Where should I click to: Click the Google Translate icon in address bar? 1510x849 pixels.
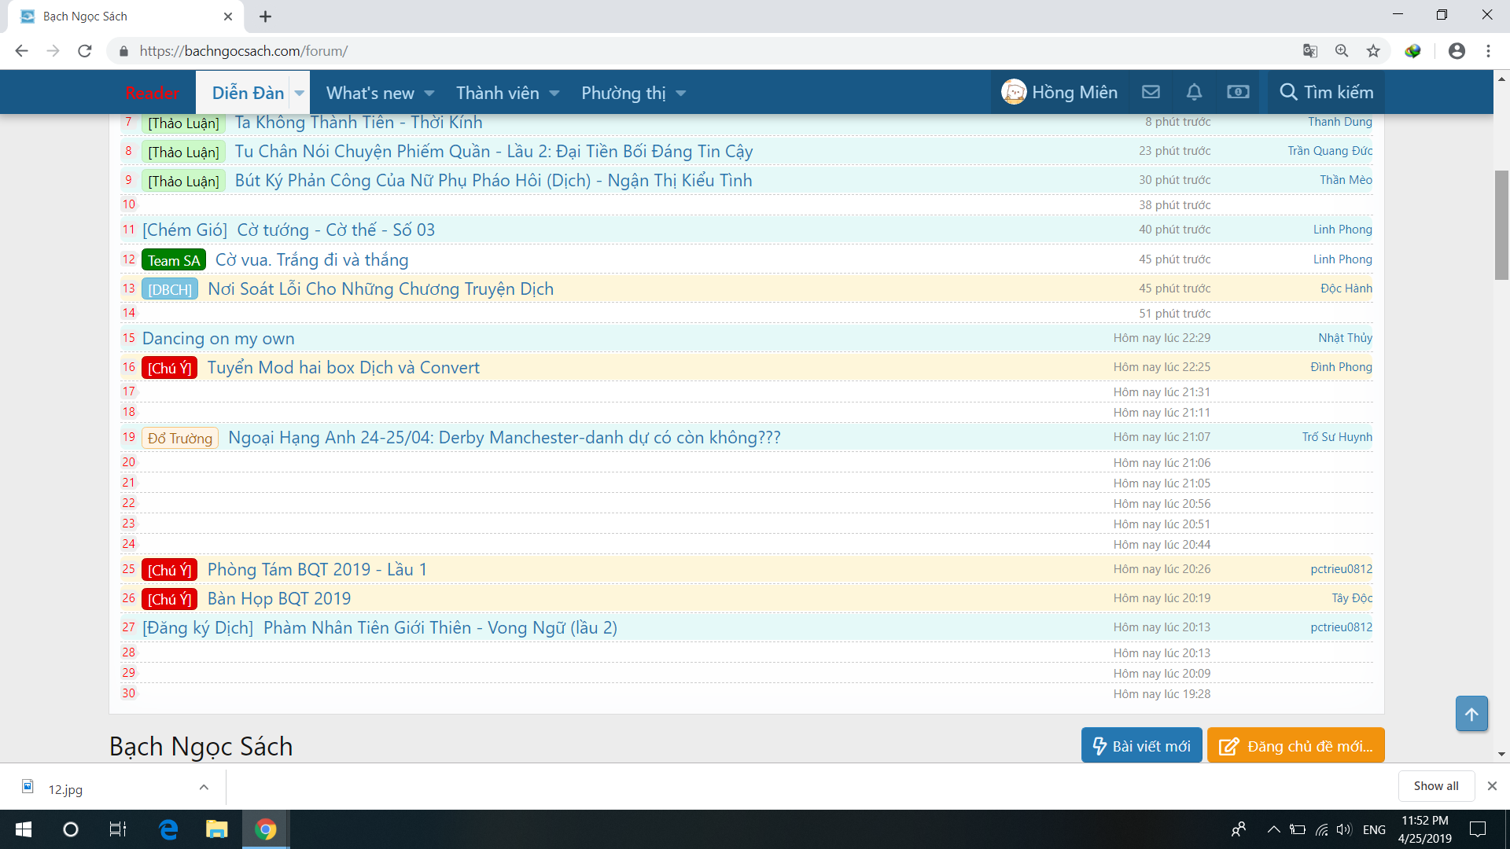(1310, 51)
